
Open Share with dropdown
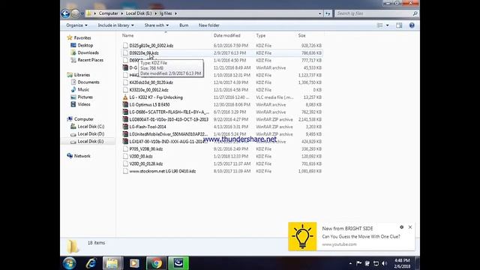(x=157, y=25)
